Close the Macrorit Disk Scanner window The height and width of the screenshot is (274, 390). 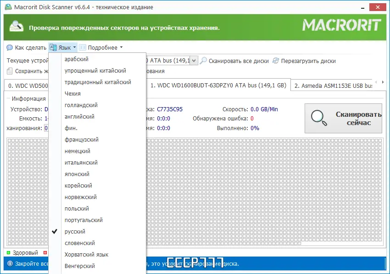[378, 7]
